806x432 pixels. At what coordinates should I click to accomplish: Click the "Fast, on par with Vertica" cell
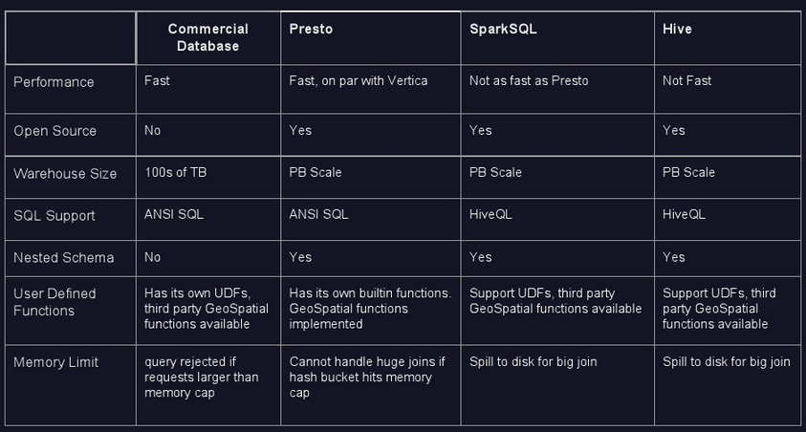coord(359,81)
